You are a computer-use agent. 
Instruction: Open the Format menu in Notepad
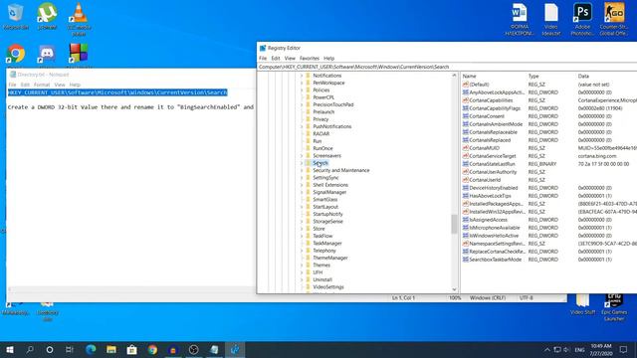[x=42, y=85]
